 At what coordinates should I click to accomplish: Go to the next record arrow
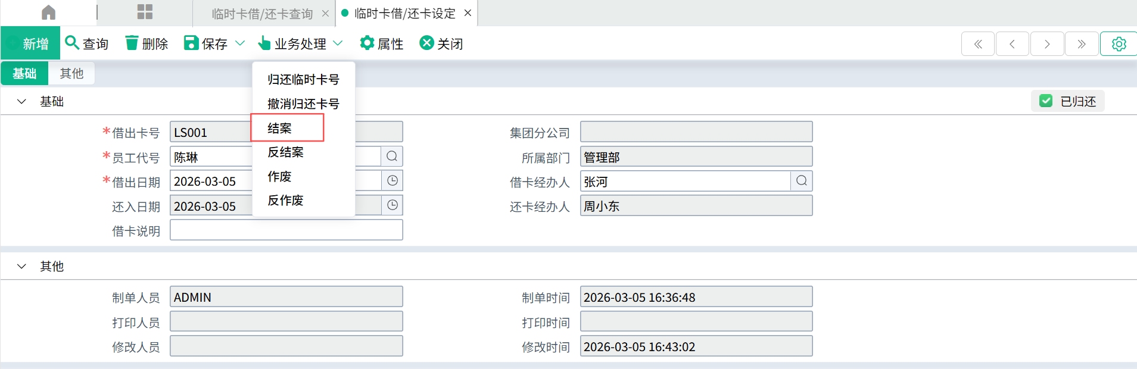click(x=1046, y=44)
